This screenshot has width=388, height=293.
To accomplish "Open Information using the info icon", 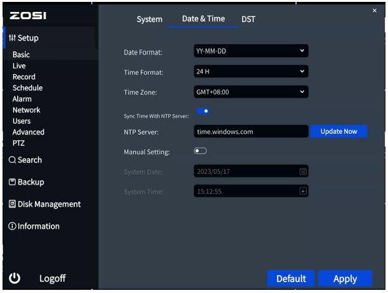I will click(x=12, y=226).
